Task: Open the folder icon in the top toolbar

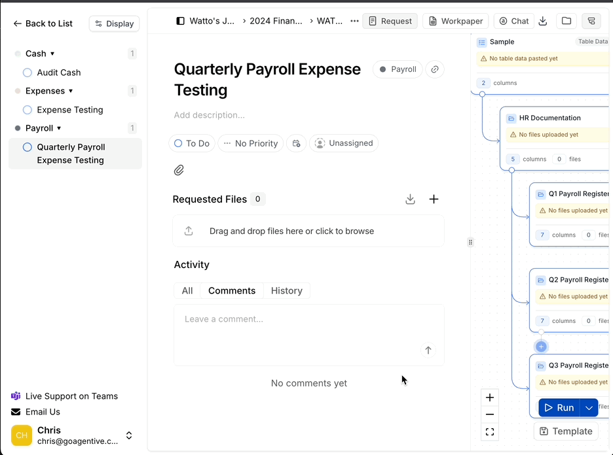Action: click(566, 20)
